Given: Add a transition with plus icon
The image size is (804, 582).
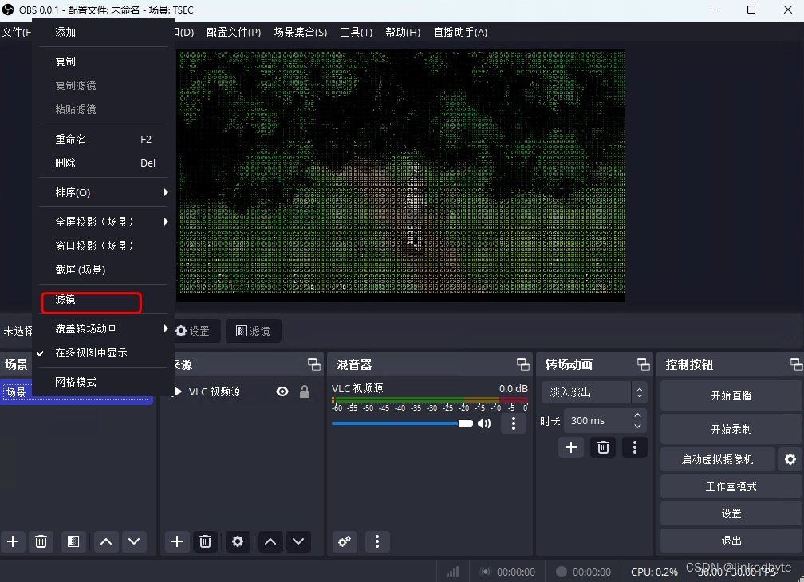Looking at the screenshot, I should pyautogui.click(x=571, y=447).
